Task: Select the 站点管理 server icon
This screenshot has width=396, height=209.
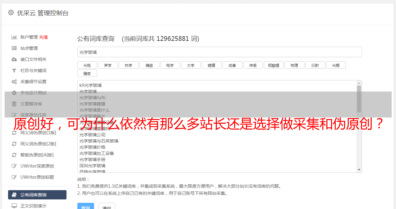Action: [x=14, y=48]
